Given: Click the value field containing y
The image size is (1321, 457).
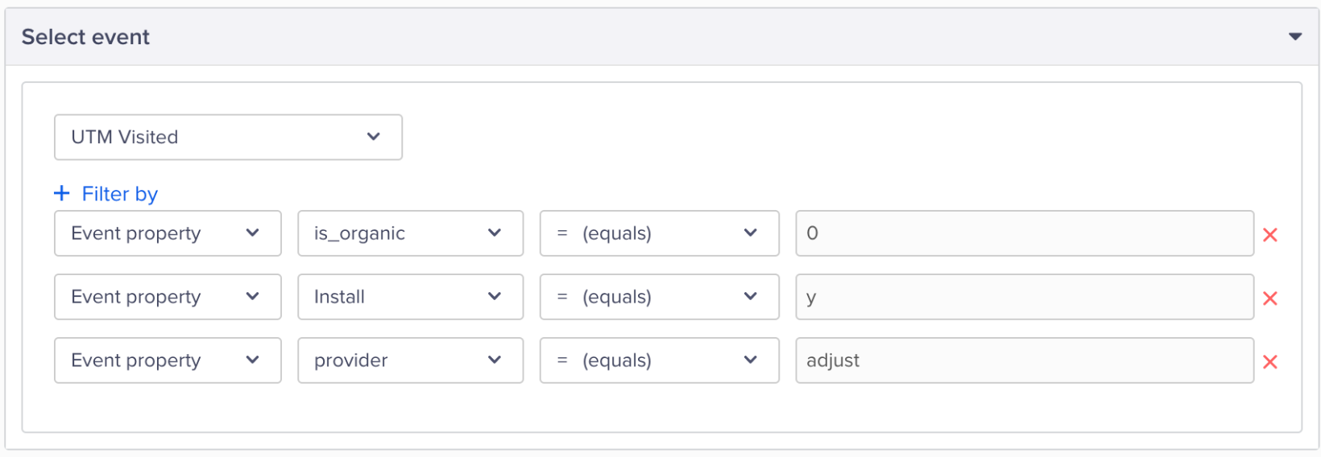Looking at the screenshot, I should [1024, 297].
